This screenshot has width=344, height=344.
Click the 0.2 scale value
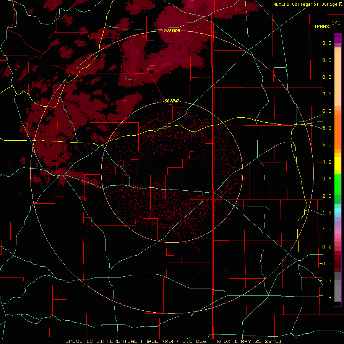point(327,247)
